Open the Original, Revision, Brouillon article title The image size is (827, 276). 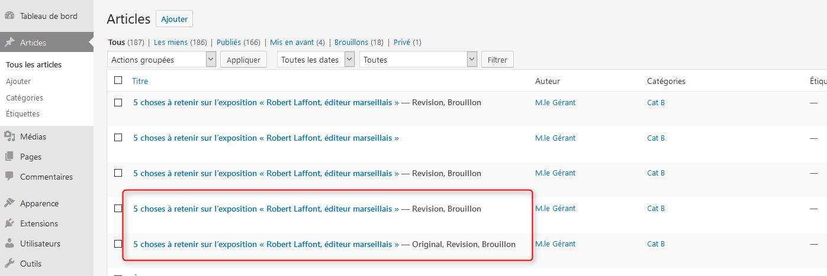(x=266, y=244)
